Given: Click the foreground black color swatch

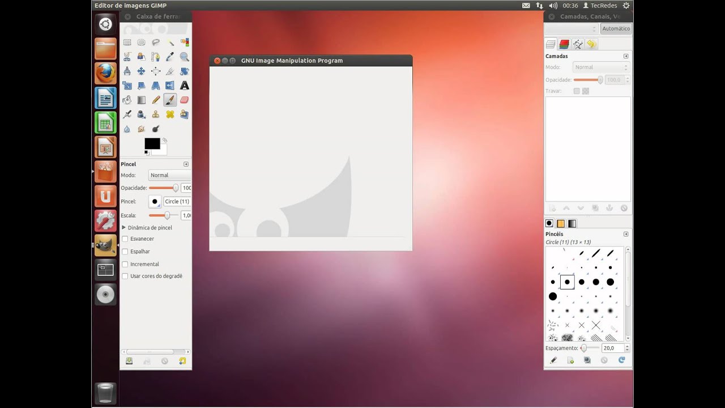Looking at the screenshot, I should click(x=152, y=143).
